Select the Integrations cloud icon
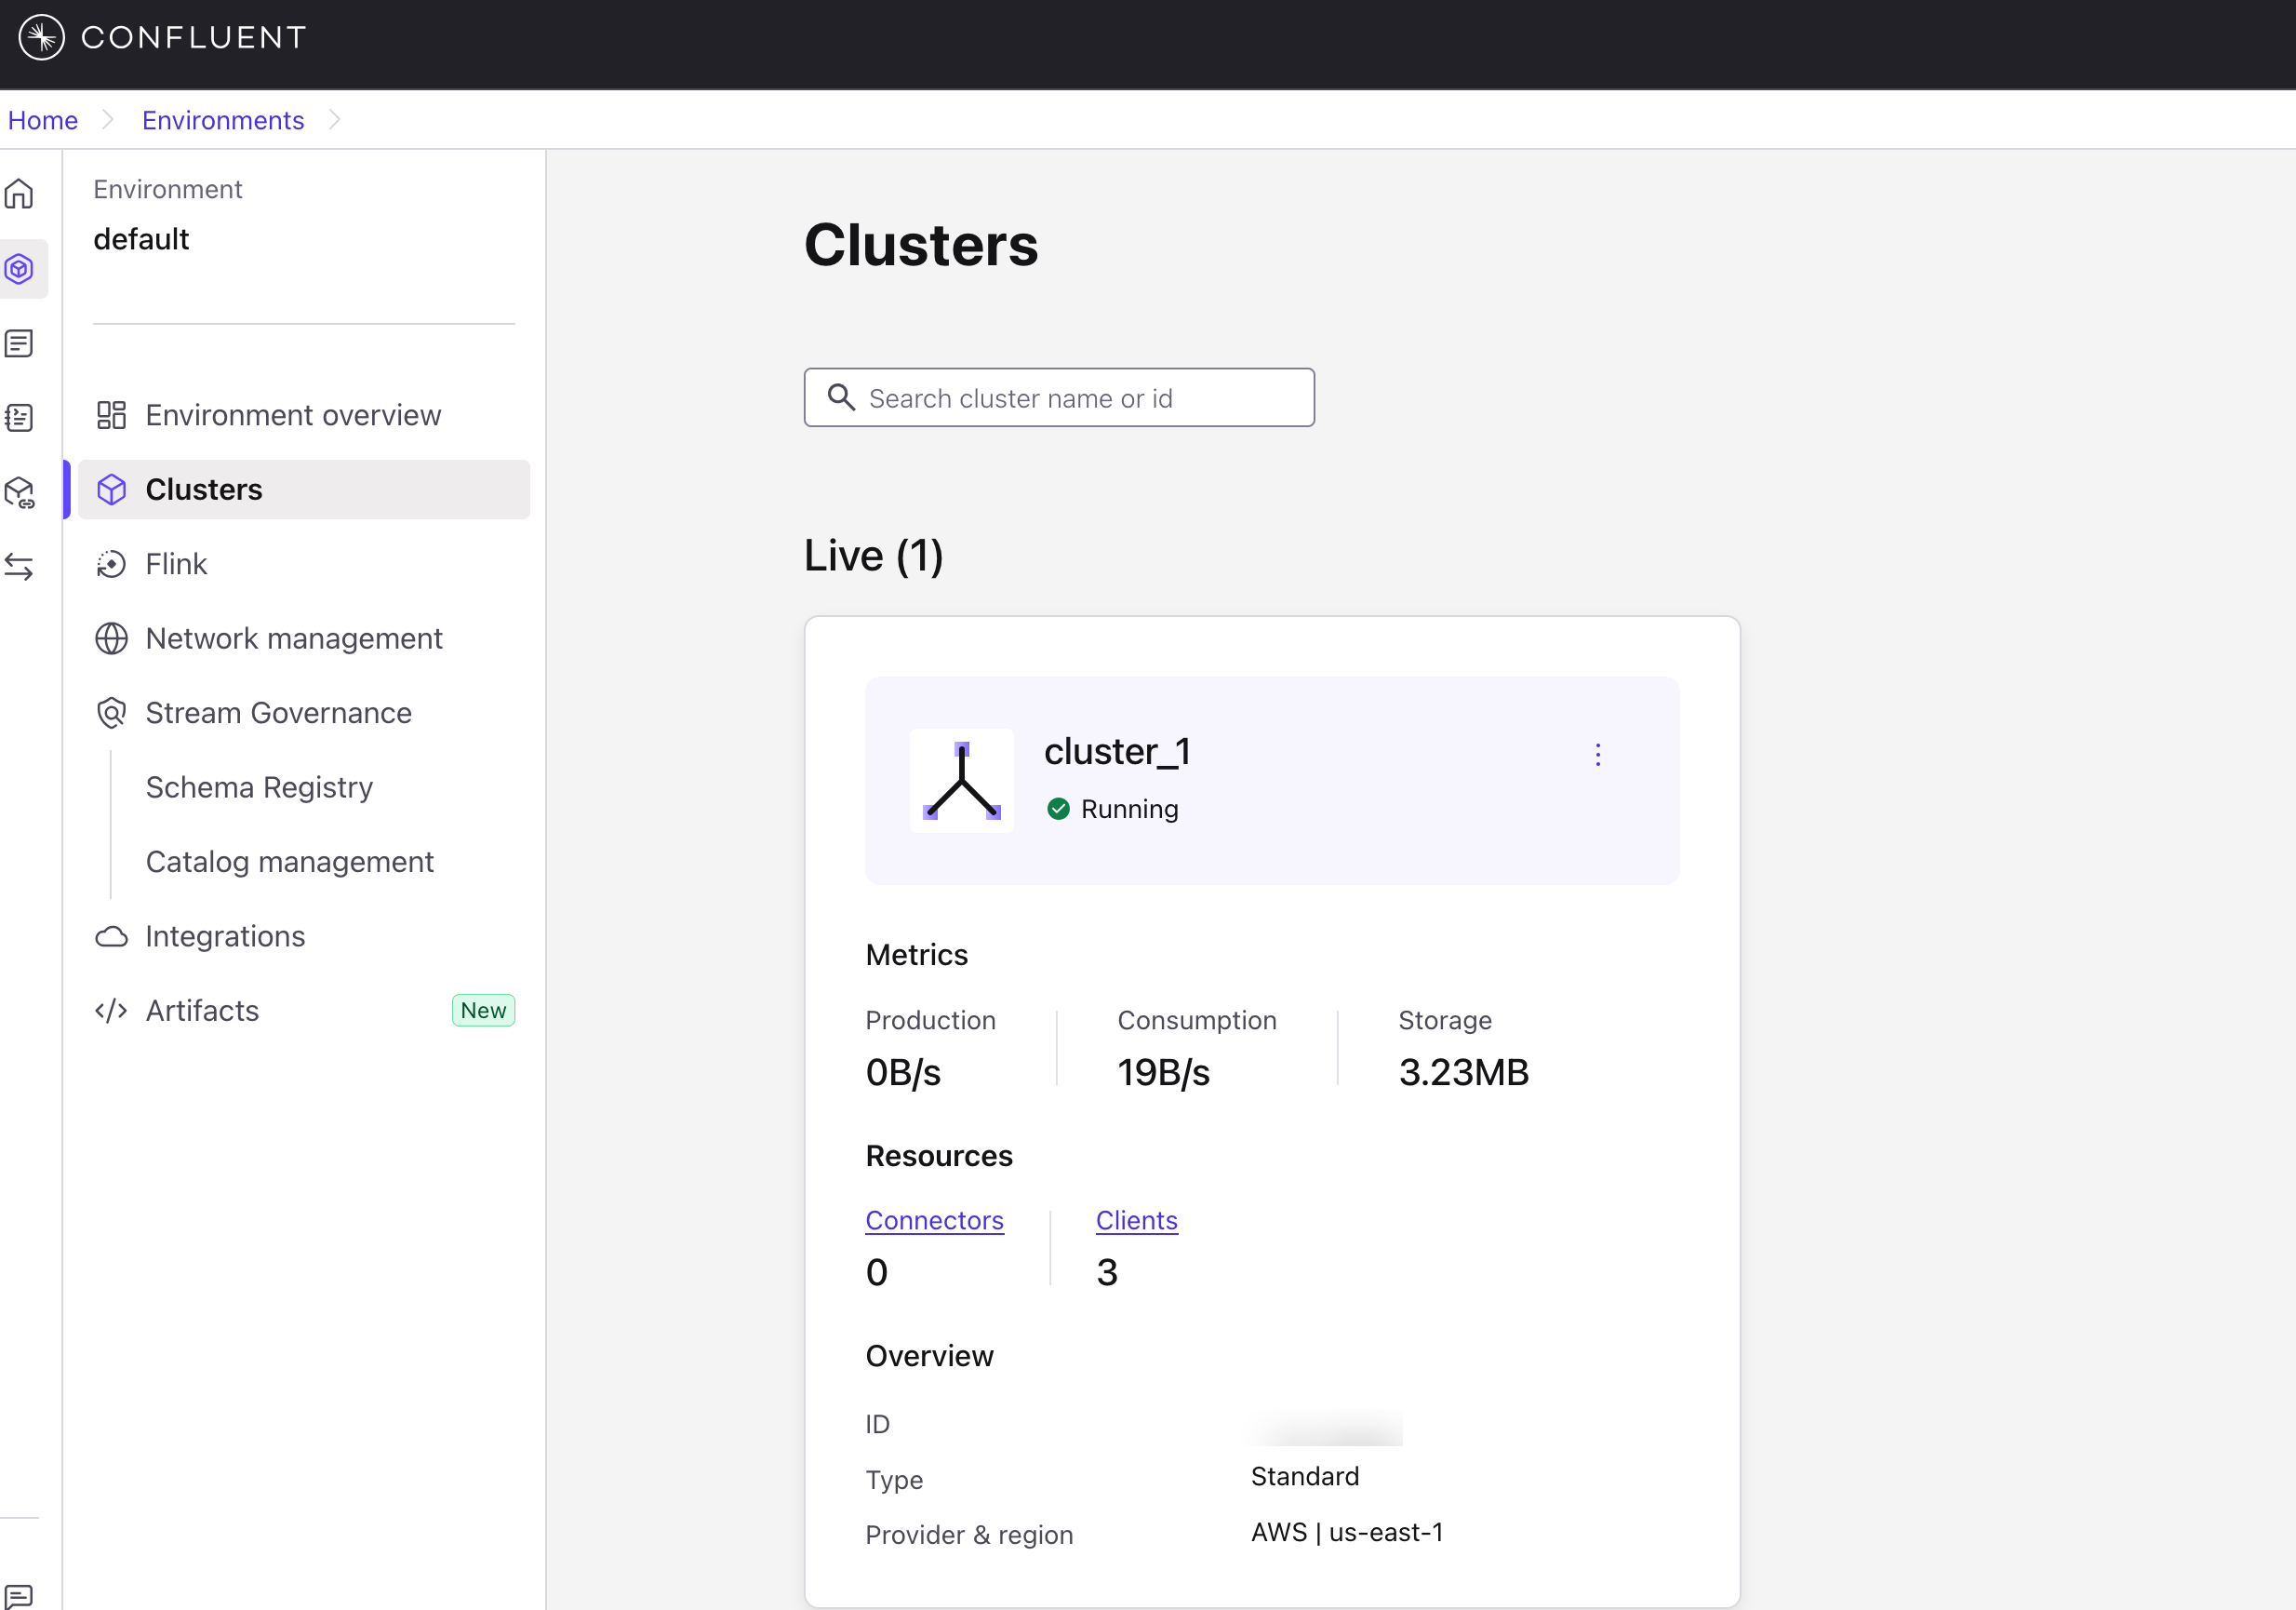The width and height of the screenshot is (2296, 1610). (x=112, y=936)
